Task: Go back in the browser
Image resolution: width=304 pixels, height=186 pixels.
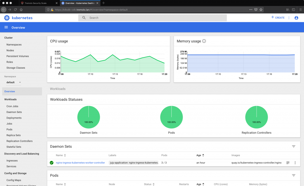Action: 4,10
